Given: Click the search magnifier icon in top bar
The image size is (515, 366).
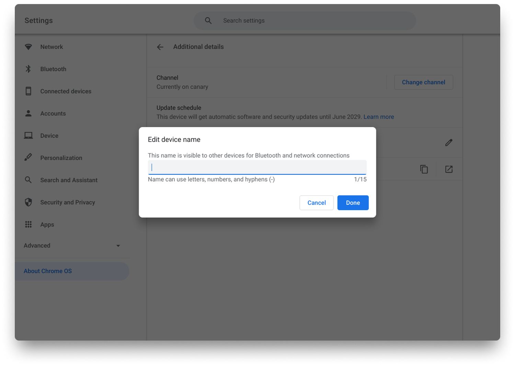Looking at the screenshot, I should pyautogui.click(x=208, y=21).
